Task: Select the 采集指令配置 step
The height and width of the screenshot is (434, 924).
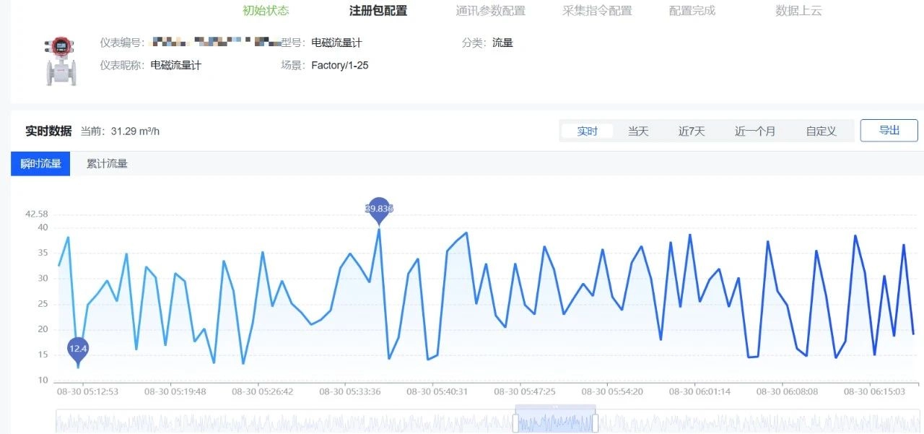Action: [597, 10]
